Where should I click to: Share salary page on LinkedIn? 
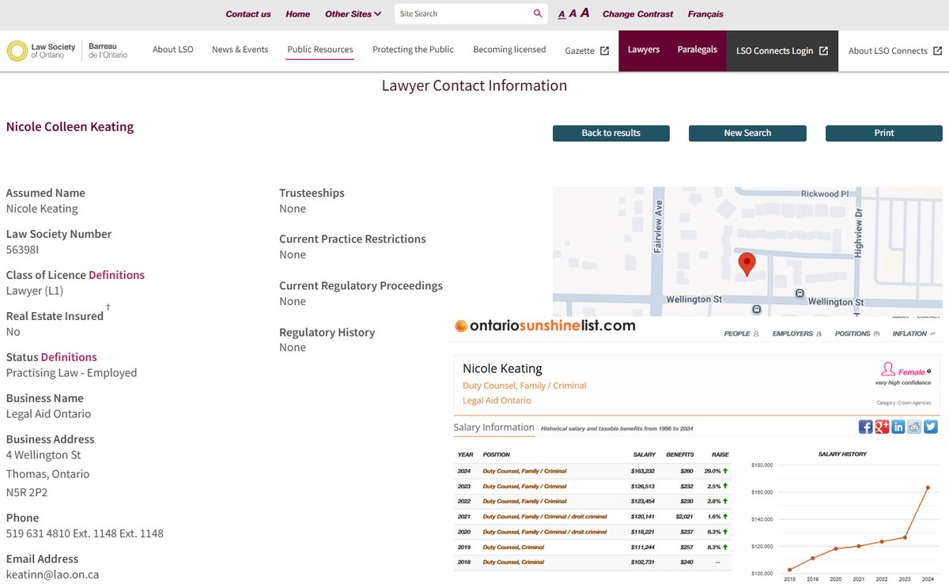898,427
